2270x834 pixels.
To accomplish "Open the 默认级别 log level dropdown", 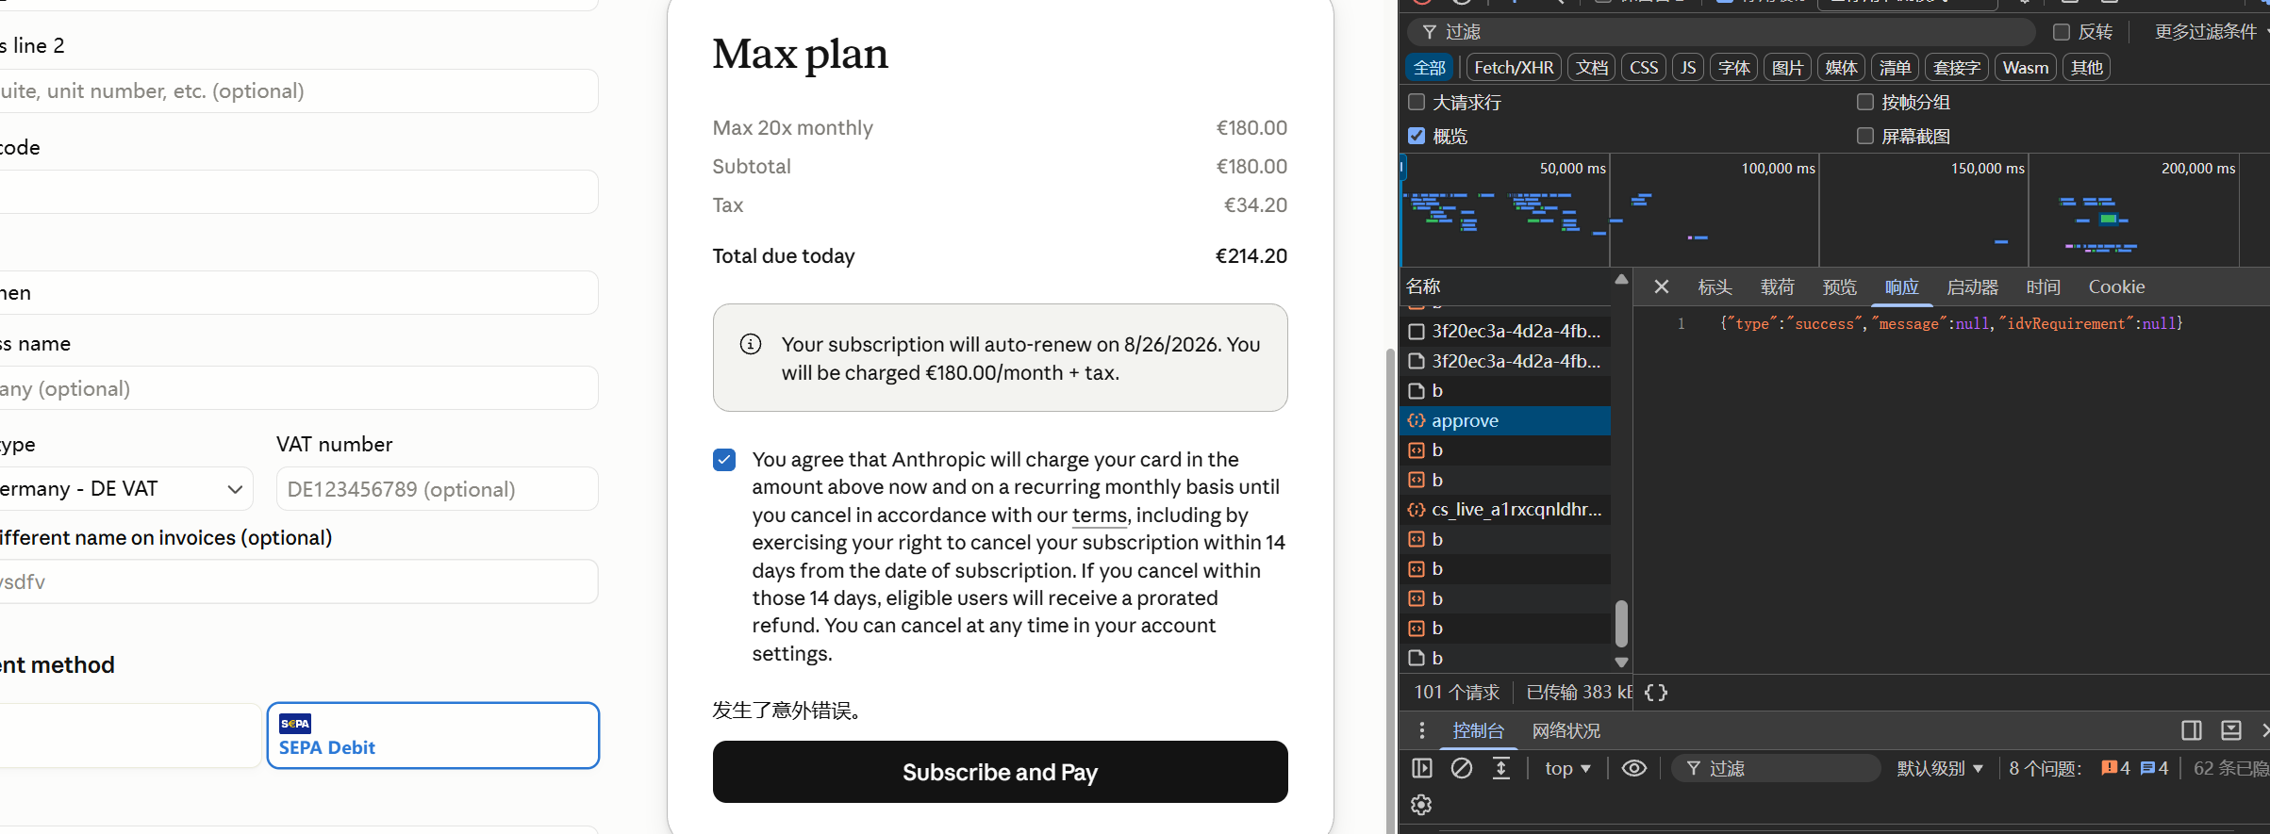I will pyautogui.click(x=1940, y=768).
